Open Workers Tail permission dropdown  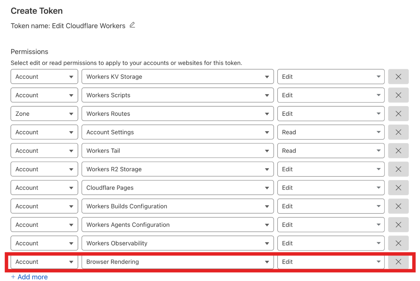tap(178, 151)
